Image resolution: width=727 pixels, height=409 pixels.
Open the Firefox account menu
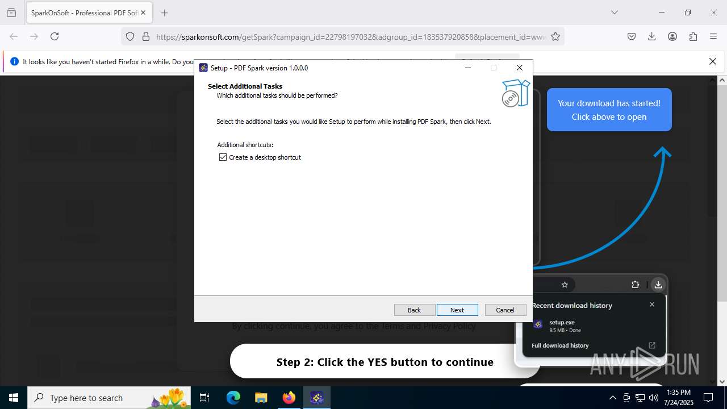(672, 36)
